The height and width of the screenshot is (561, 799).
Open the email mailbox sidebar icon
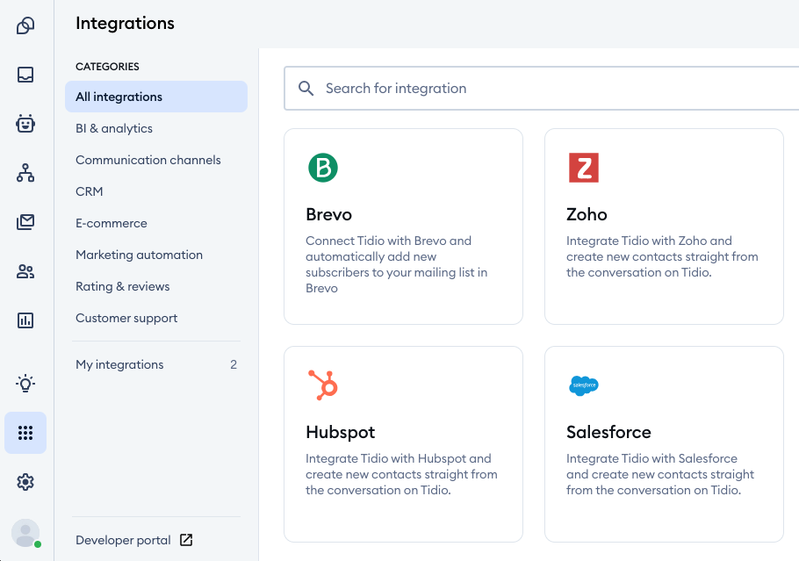[x=25, y=221]
